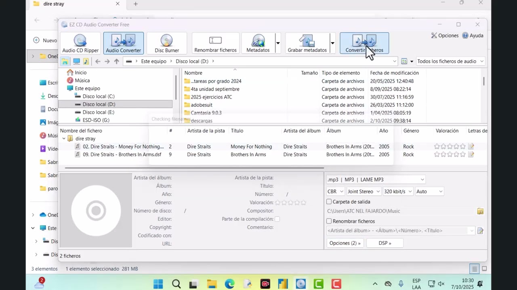This screenshot has width=517, height=290.
Task: Click the muted speaker tray icon
Action: click(x=441, y=284)
